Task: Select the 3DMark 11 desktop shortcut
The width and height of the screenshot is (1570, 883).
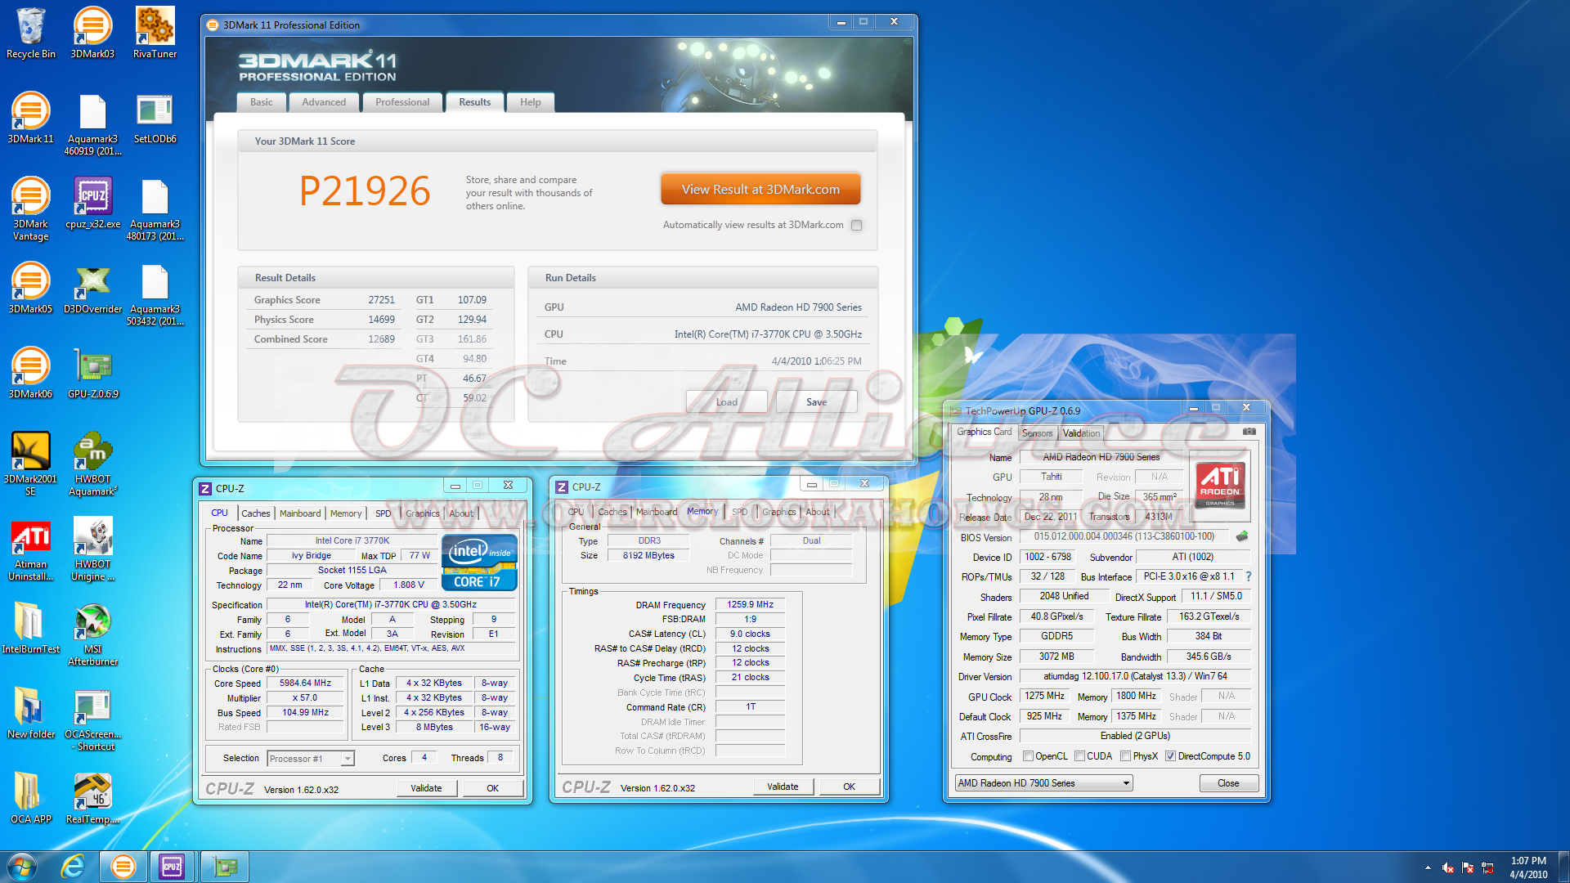Action: [30, 118]
